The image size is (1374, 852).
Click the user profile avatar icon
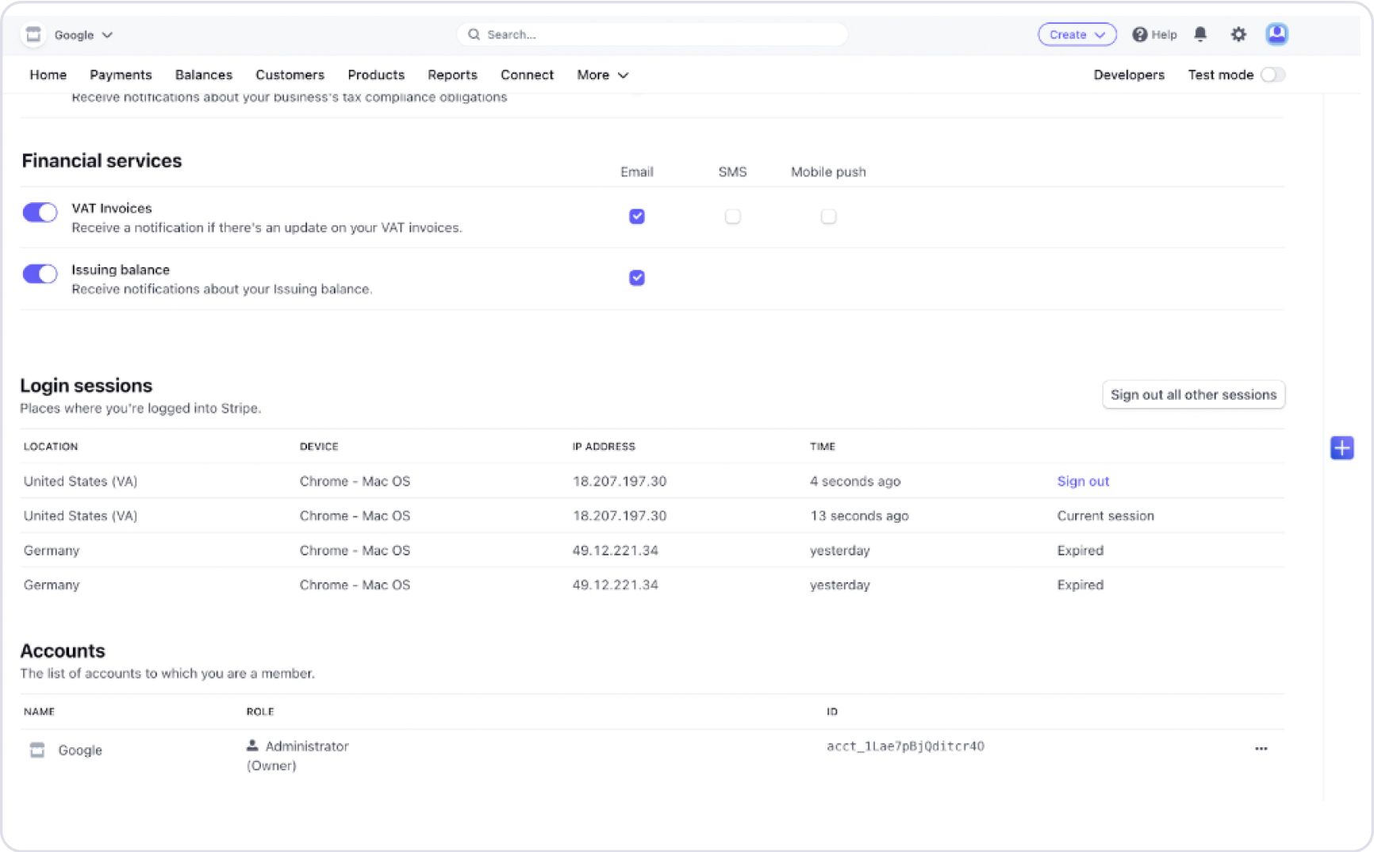(x=1276, y=34)
